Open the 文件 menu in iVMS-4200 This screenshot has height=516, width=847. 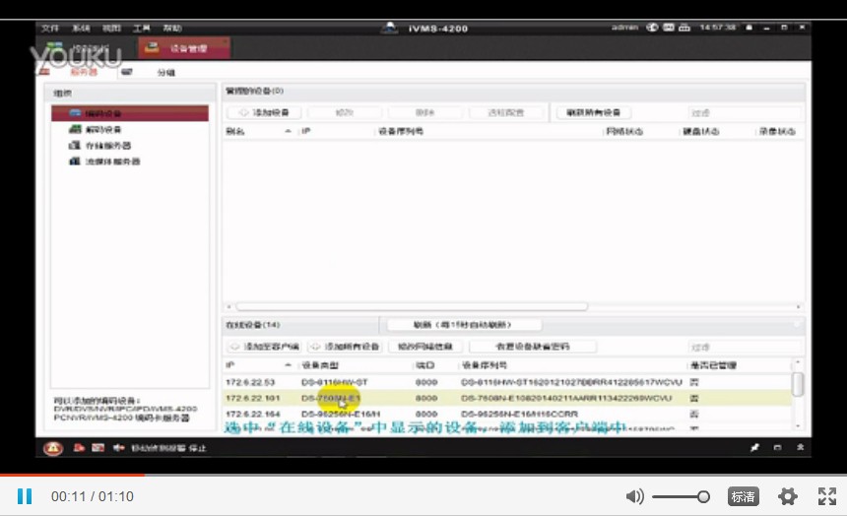[x=49, y=29]
